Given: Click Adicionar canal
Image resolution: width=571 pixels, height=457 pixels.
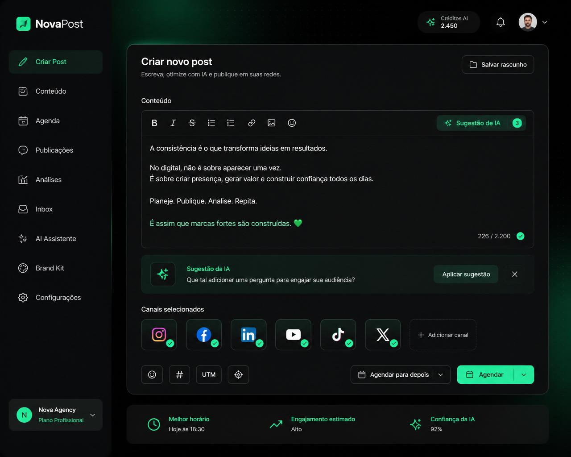Looking at the screenshot, I should click(x=443, y=335).
